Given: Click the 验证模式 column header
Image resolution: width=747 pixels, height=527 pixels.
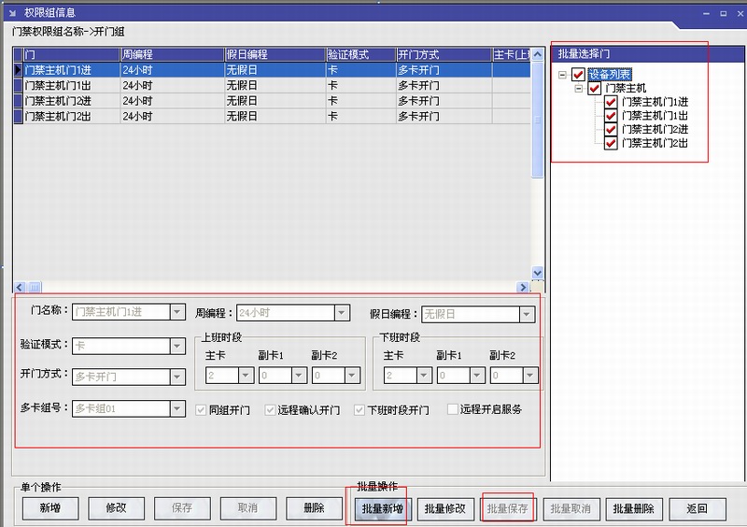Looking at the screenshot, I should pyautogui.click(x=359, y=54).
